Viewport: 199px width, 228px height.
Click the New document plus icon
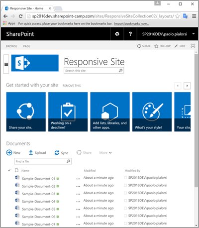9,152
